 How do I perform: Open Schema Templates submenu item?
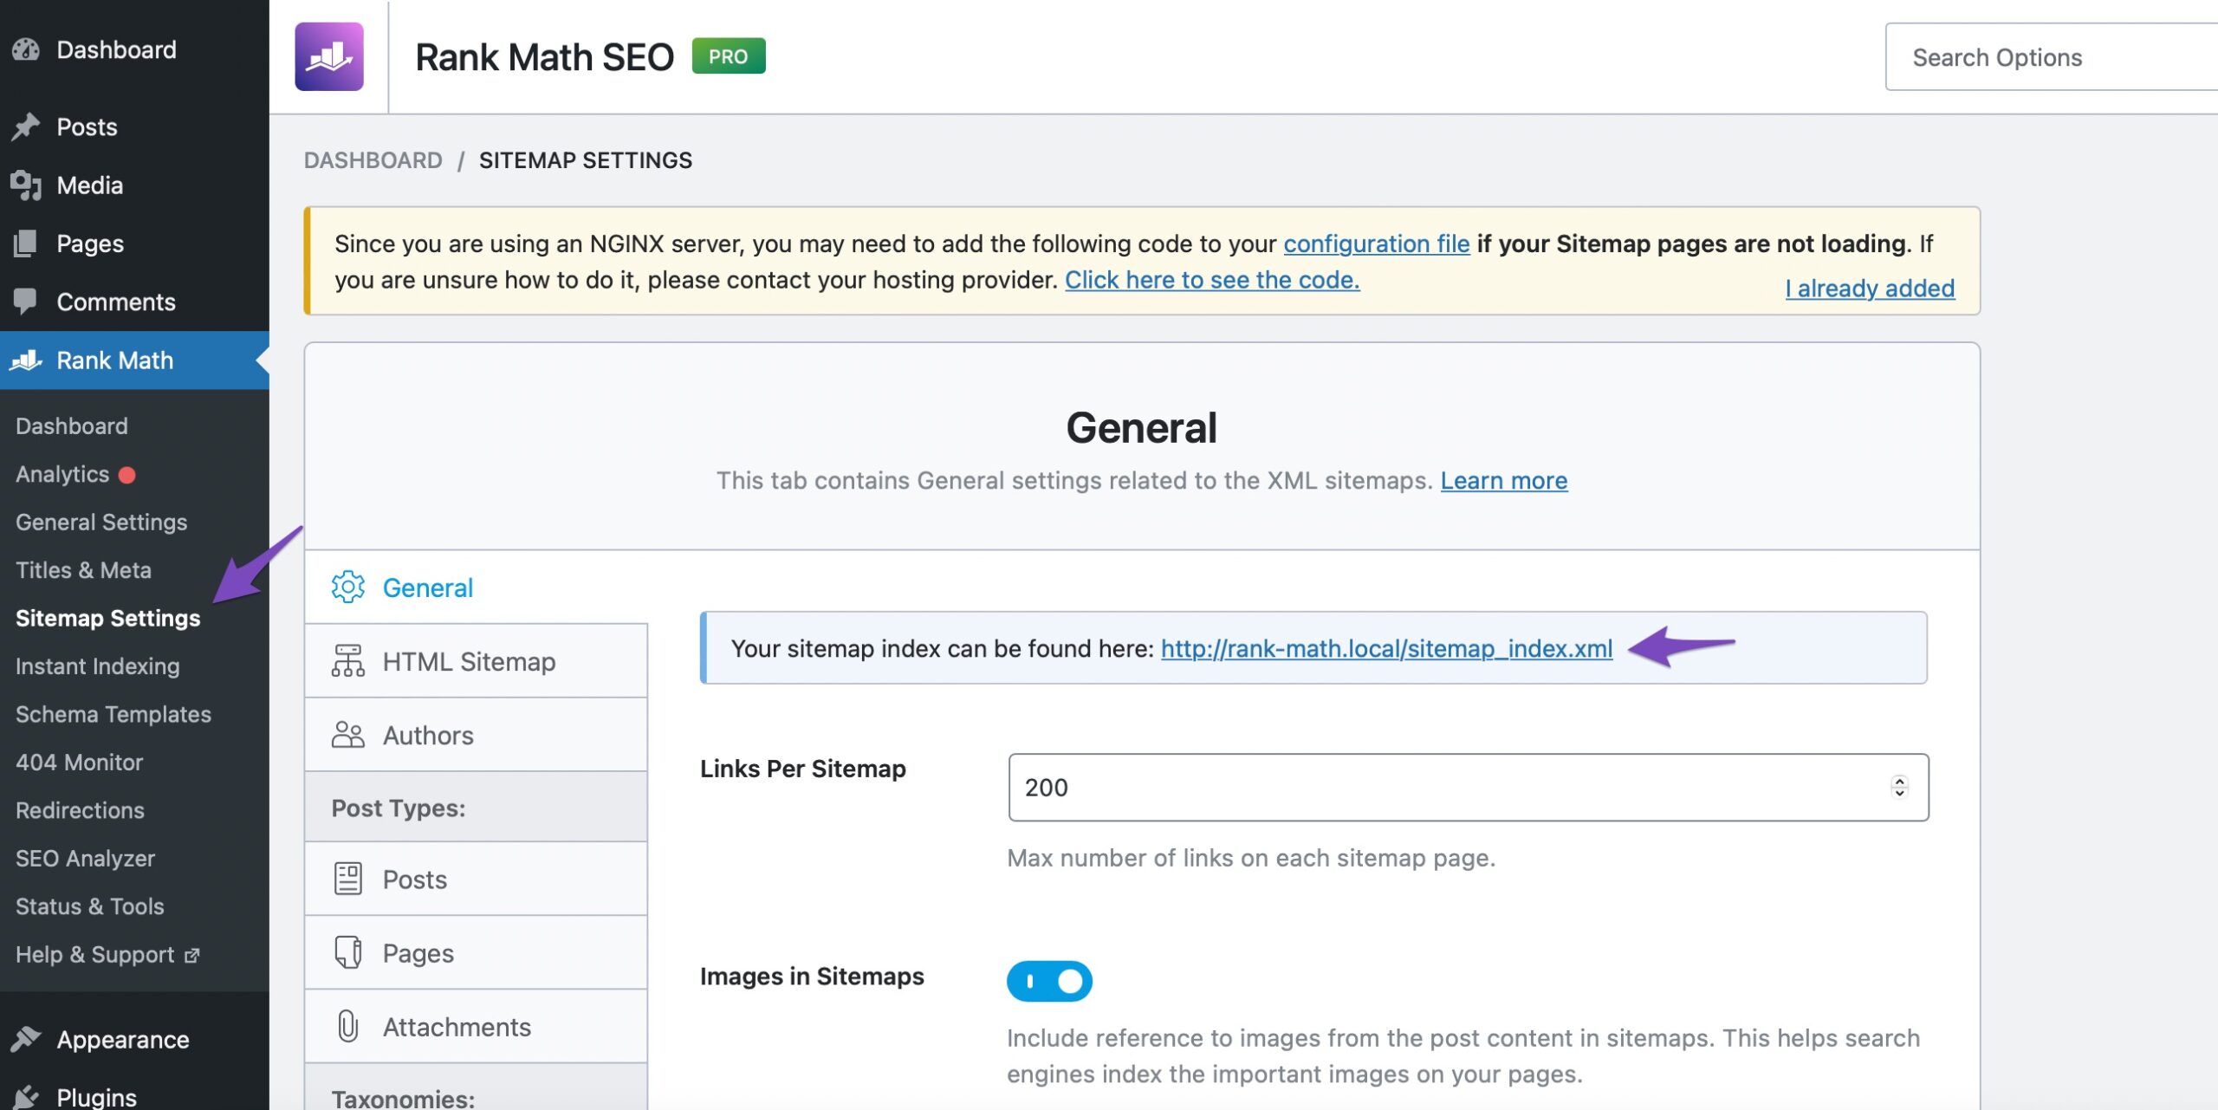(113, 714)
